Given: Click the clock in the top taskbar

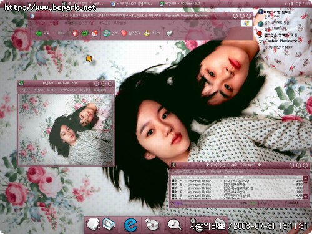Looking at the screenshot, I should pos(303,4).
